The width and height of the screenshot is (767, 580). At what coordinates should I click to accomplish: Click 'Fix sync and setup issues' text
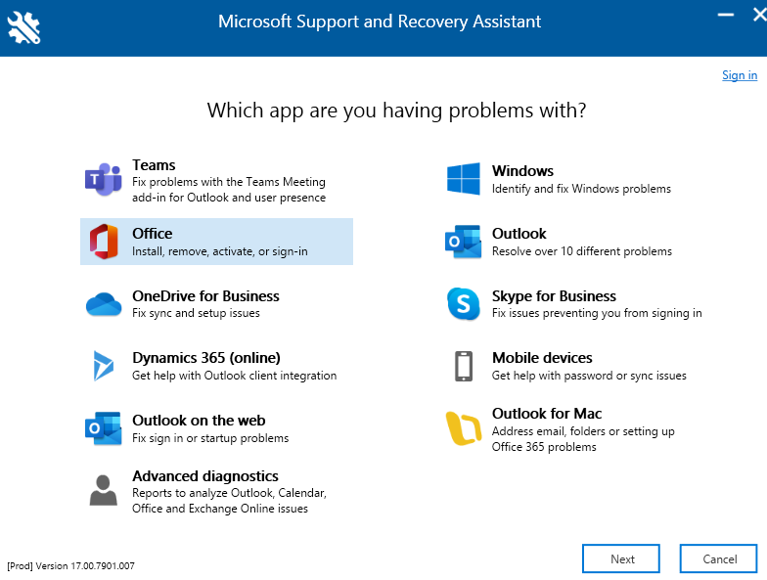pos(196,313)
